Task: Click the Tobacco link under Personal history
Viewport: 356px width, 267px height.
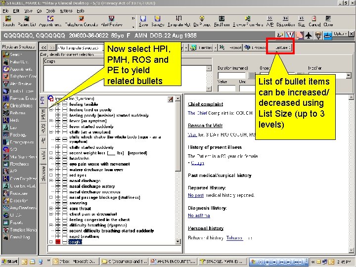Action: coord(234,238)
